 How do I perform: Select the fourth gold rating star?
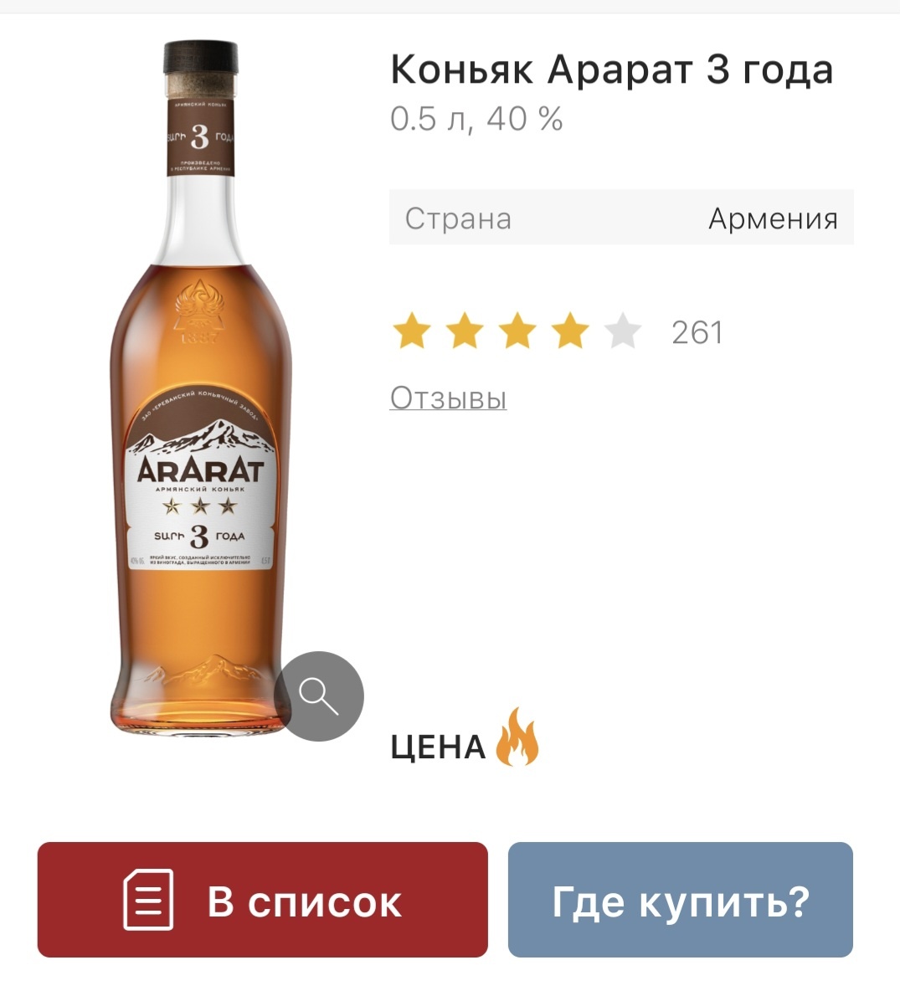[570, 331]
